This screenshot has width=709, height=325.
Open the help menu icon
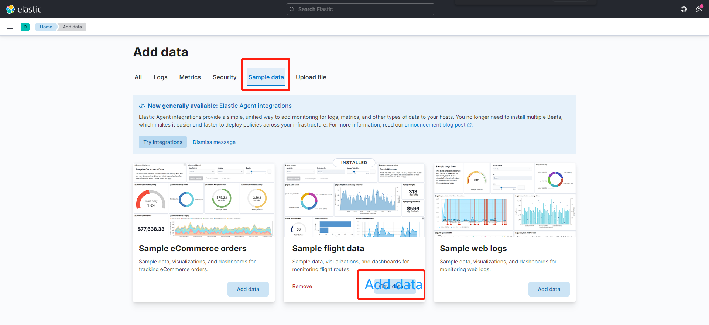[x=684, y=9]
